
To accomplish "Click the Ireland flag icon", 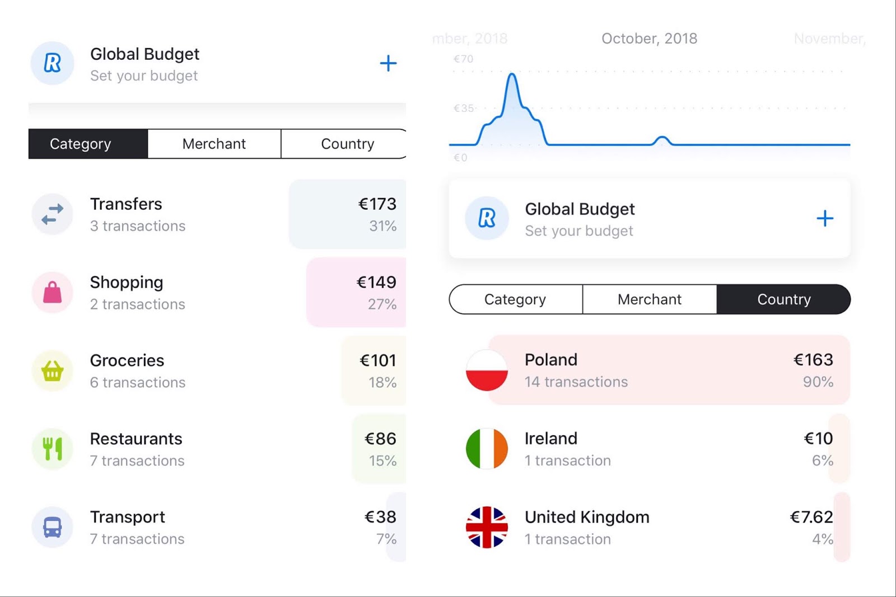I will tap(487, 449).
